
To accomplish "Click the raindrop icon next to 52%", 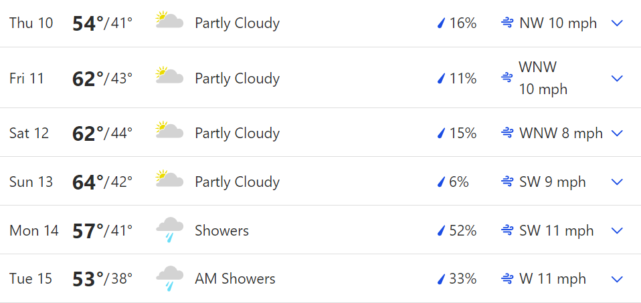I will tap(441, 231).
